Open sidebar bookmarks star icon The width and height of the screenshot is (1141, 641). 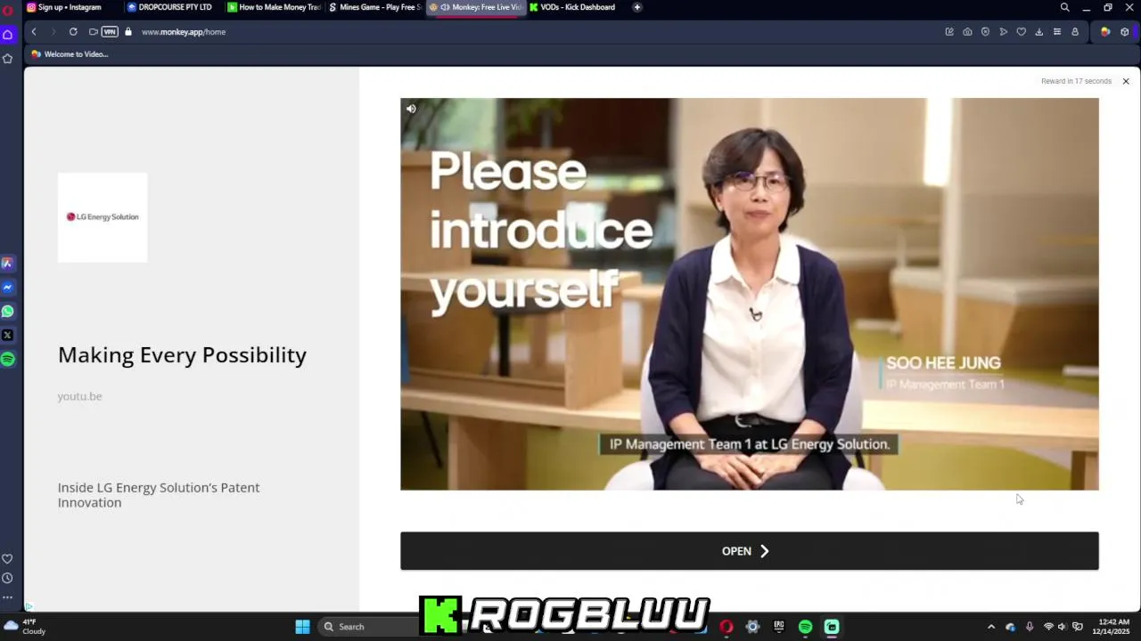pos(7,59)
